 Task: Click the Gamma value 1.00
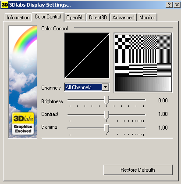[163, 128]
